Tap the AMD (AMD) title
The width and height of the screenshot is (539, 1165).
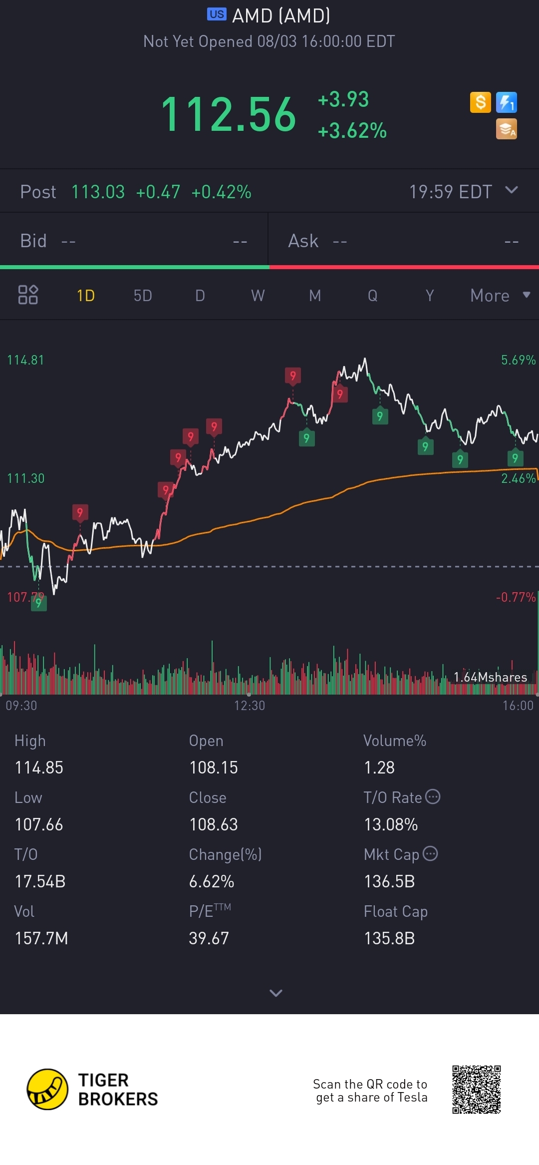[x=281, y=15]
